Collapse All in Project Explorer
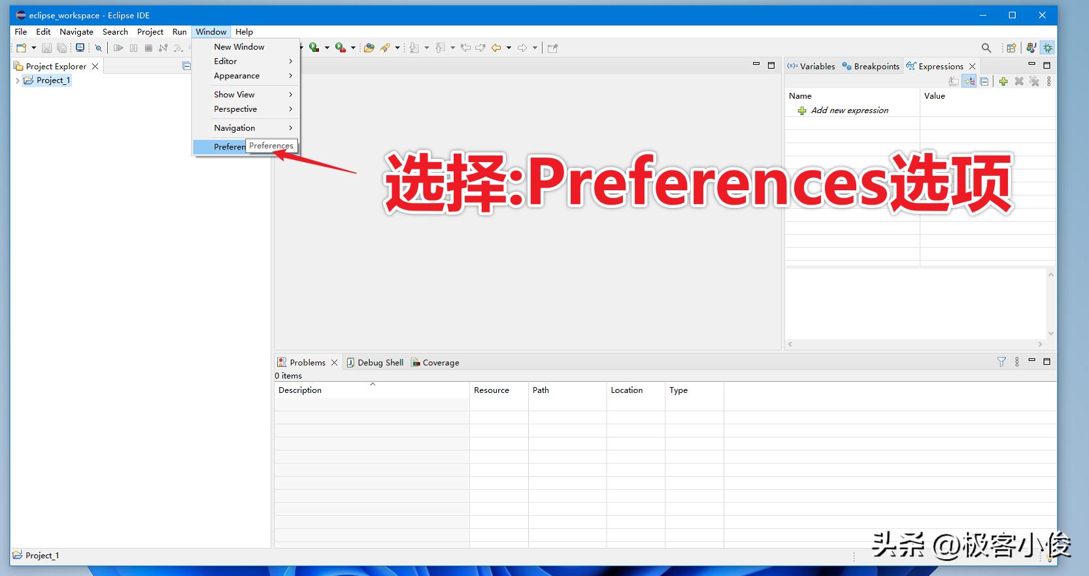1089x576 pixels. click(186, 66)
